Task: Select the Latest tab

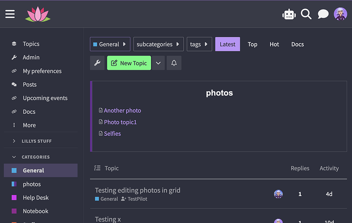Action: pyautogui.click(x=228, y=44)
